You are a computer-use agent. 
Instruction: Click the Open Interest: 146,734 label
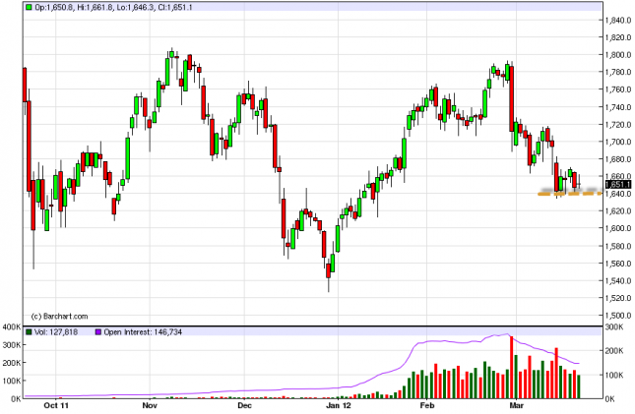click(x=143, y=331)
